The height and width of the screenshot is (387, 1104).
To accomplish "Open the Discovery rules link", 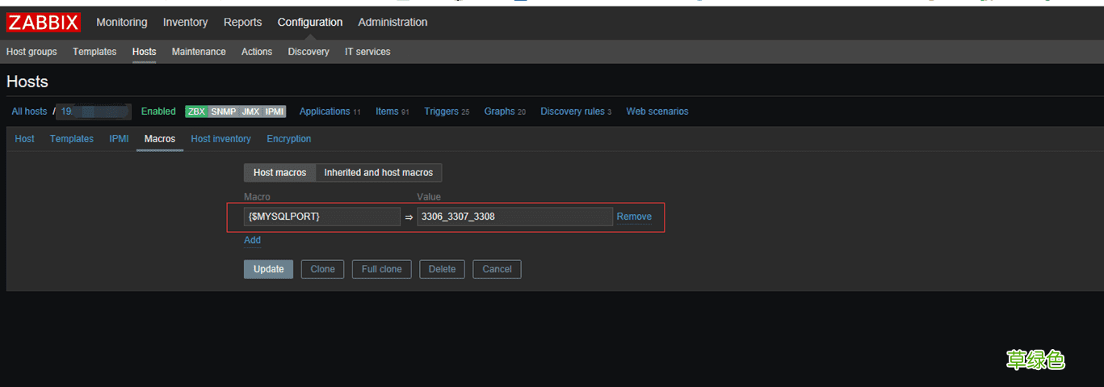I will [x=572, y=111].
